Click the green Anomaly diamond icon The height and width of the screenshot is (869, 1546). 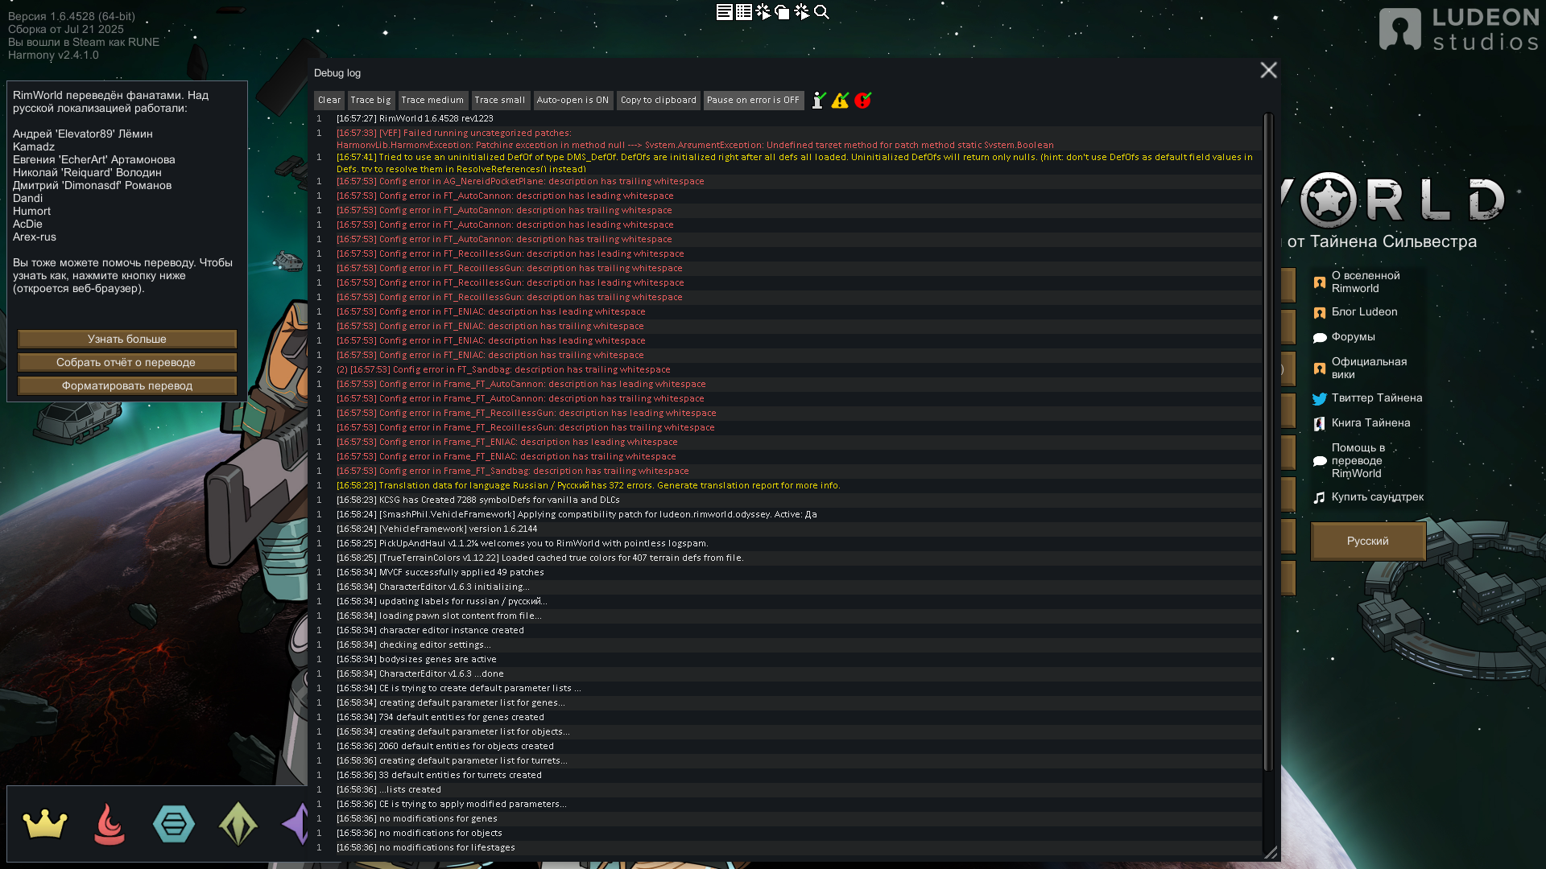pyautogui.click(x=238, y=824)
